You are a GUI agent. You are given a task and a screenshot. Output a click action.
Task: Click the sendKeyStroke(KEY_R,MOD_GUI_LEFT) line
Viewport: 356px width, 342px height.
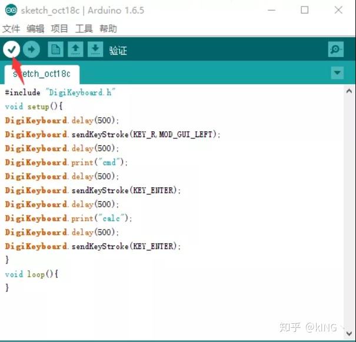point(112,134)
